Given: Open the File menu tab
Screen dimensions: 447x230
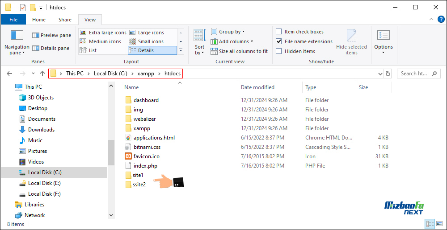Looking at the screenshot, I should coord(13,20).
